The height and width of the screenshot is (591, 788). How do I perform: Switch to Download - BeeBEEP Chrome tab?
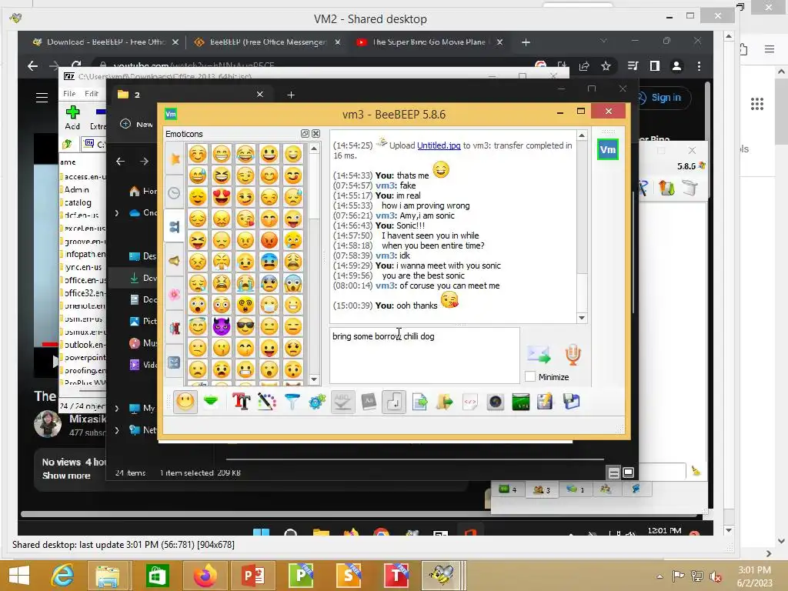coord(105,42)
